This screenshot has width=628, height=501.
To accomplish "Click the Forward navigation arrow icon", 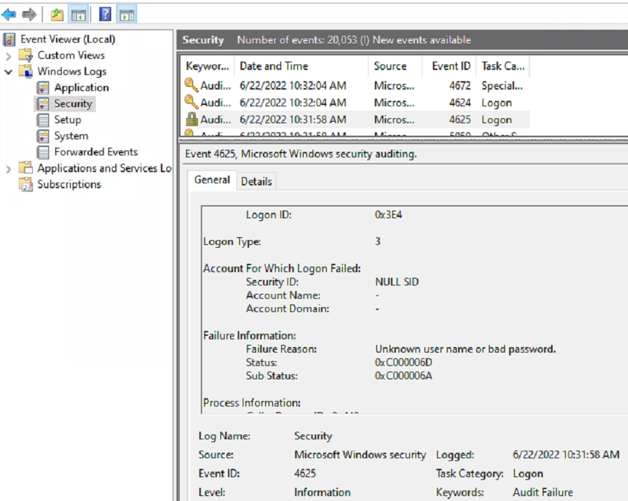I will [27, 13].
